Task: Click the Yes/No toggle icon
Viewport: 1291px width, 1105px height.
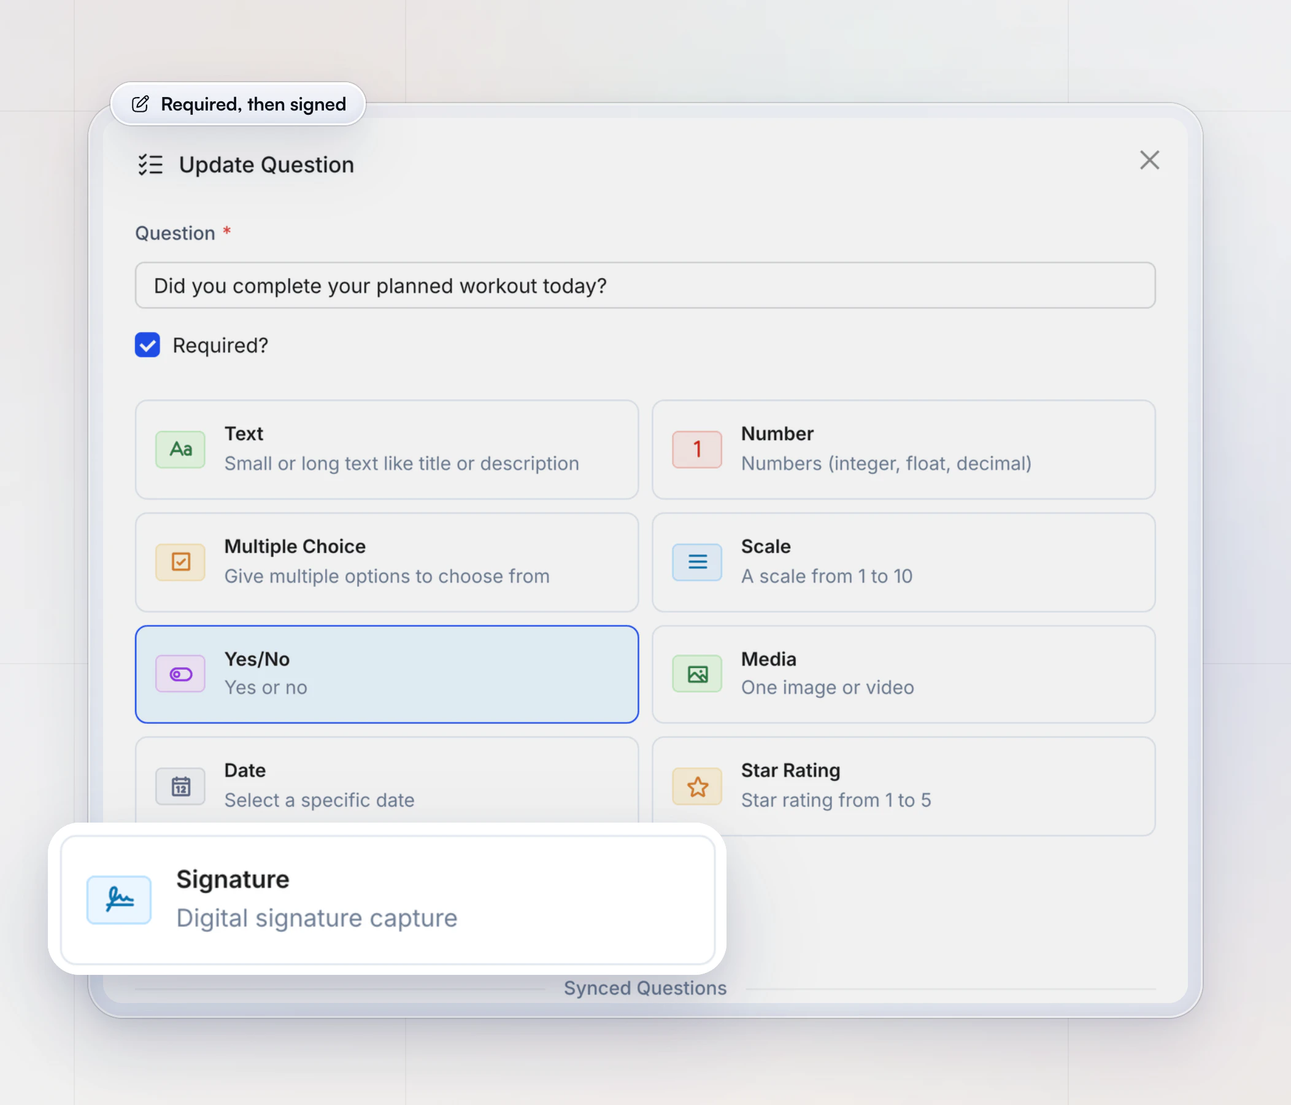Action: tap(180, 673)
